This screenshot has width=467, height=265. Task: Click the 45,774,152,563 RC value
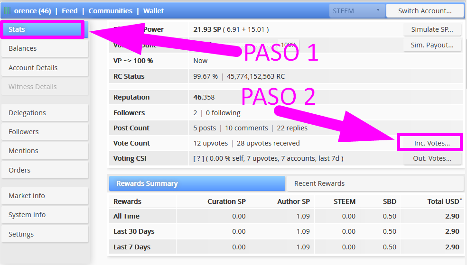(x=255, y=76)
